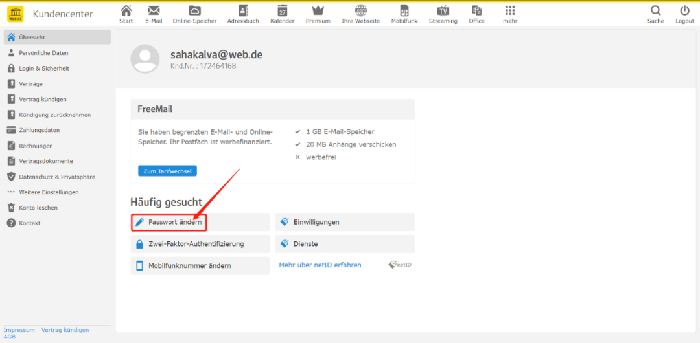This screenshot has height=343, width=700.
Task: Open Vertrag kündigen footer link
Action: (x=65, y=330)
